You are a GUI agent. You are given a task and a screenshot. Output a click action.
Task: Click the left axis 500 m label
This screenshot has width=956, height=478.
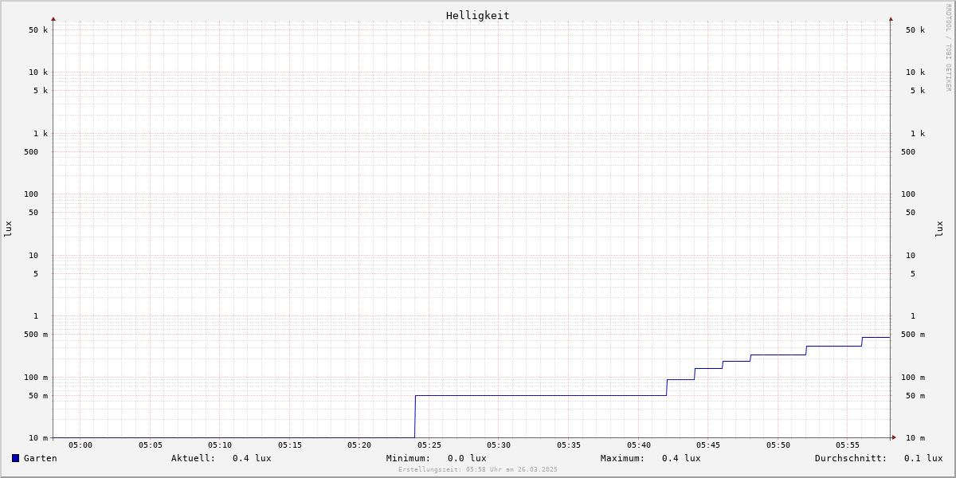coord(36,335)
